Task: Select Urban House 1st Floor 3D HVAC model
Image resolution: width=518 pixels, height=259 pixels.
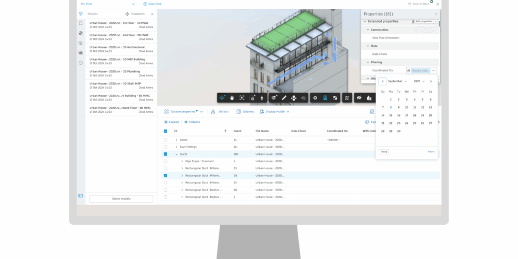Action: coord(121,25)
